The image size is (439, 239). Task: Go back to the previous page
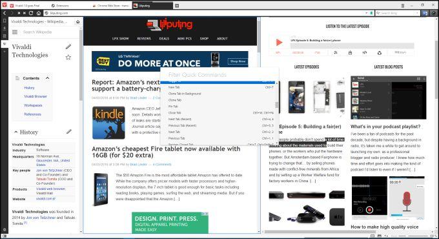pos(5,13)
